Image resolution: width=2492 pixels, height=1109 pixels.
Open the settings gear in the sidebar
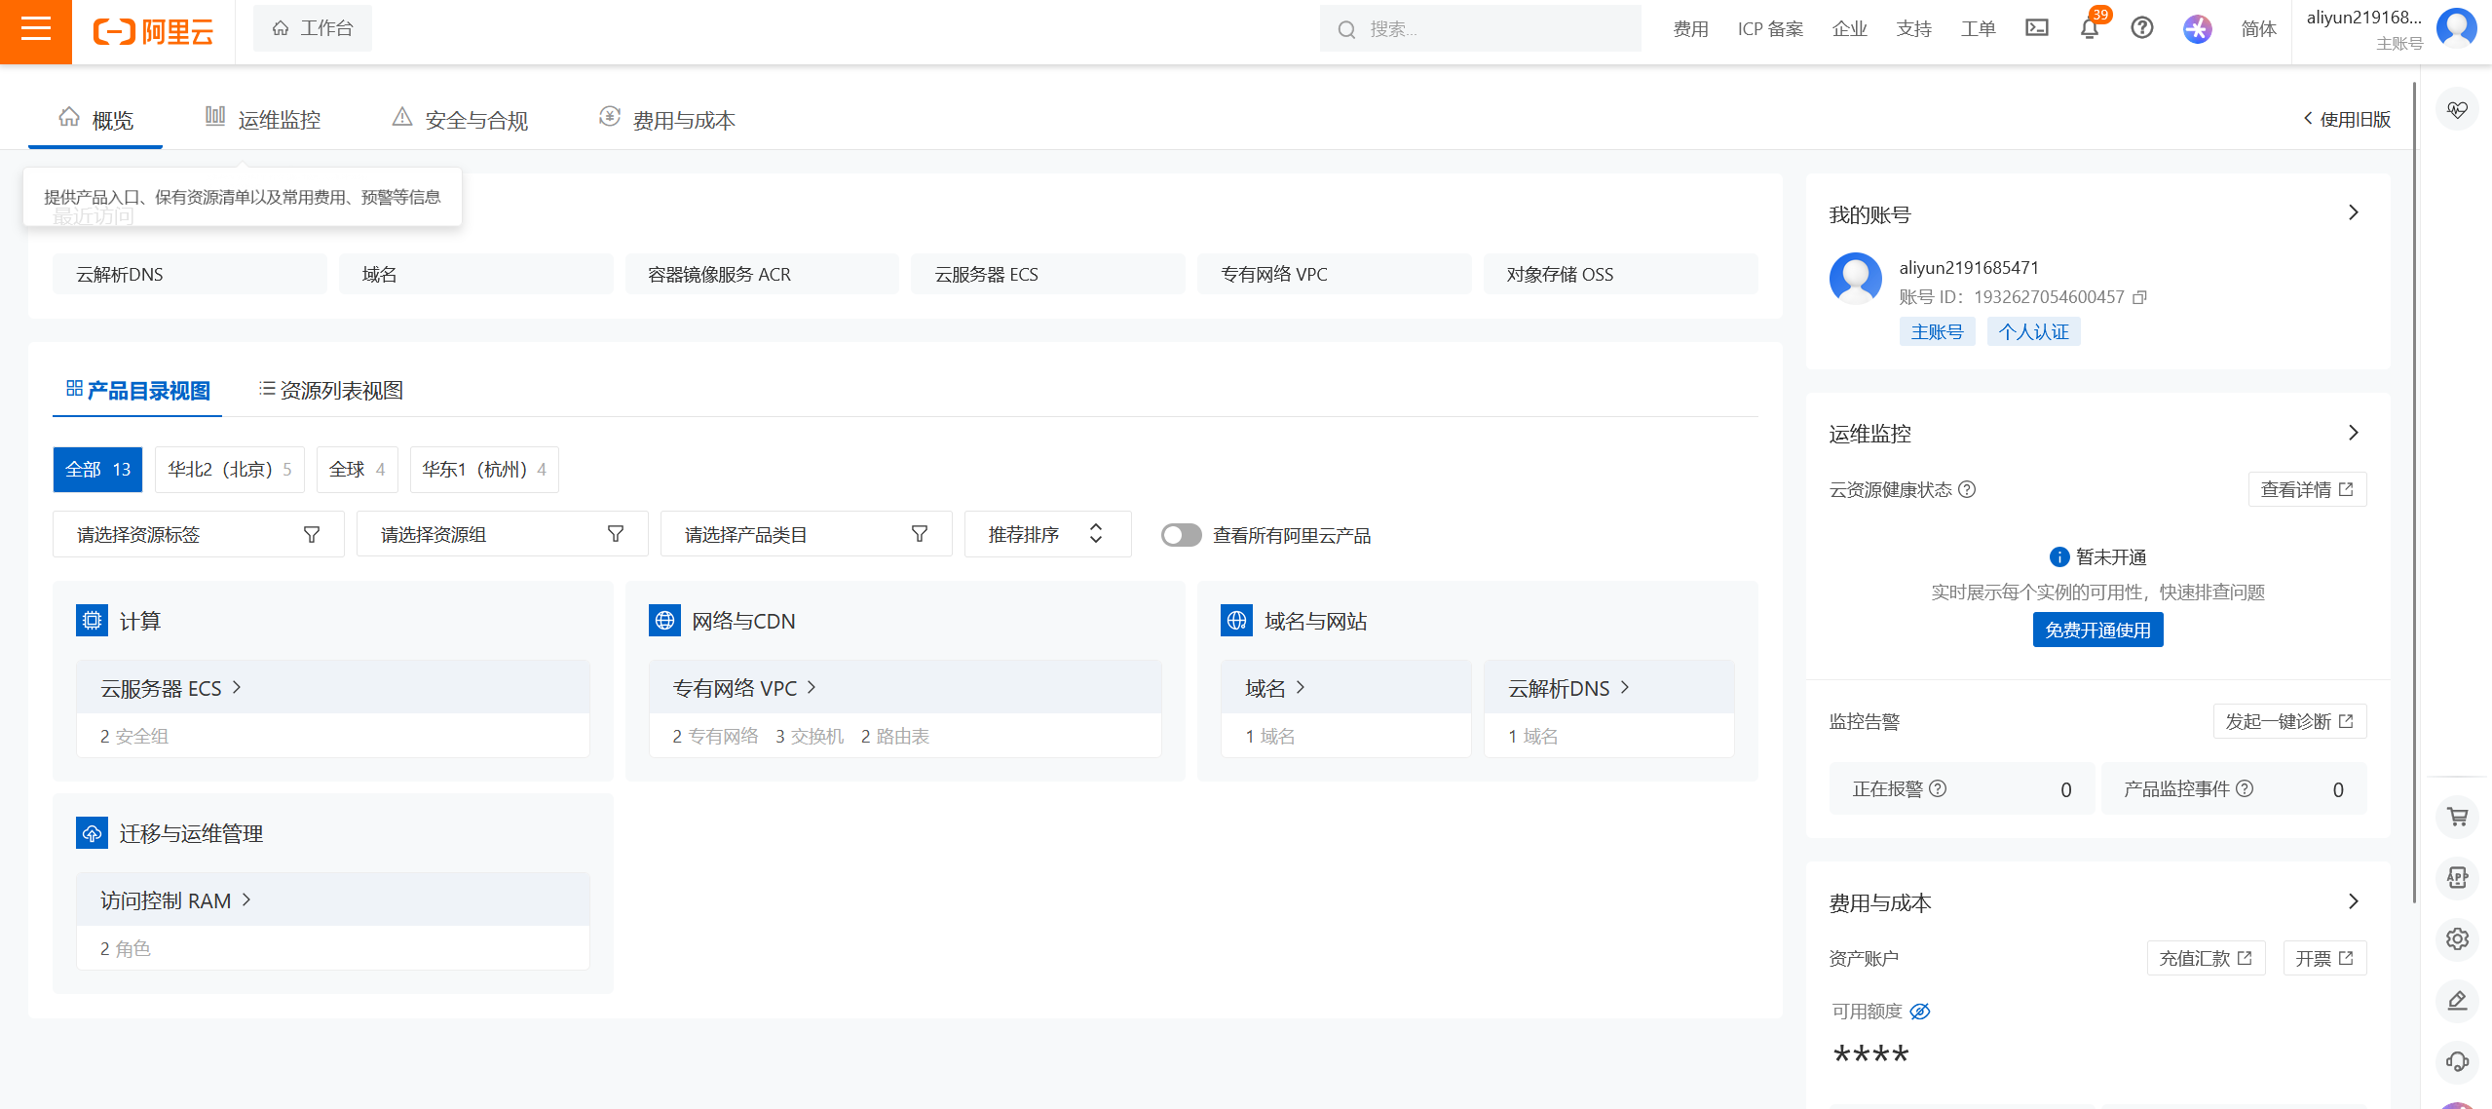(2457, 938)
